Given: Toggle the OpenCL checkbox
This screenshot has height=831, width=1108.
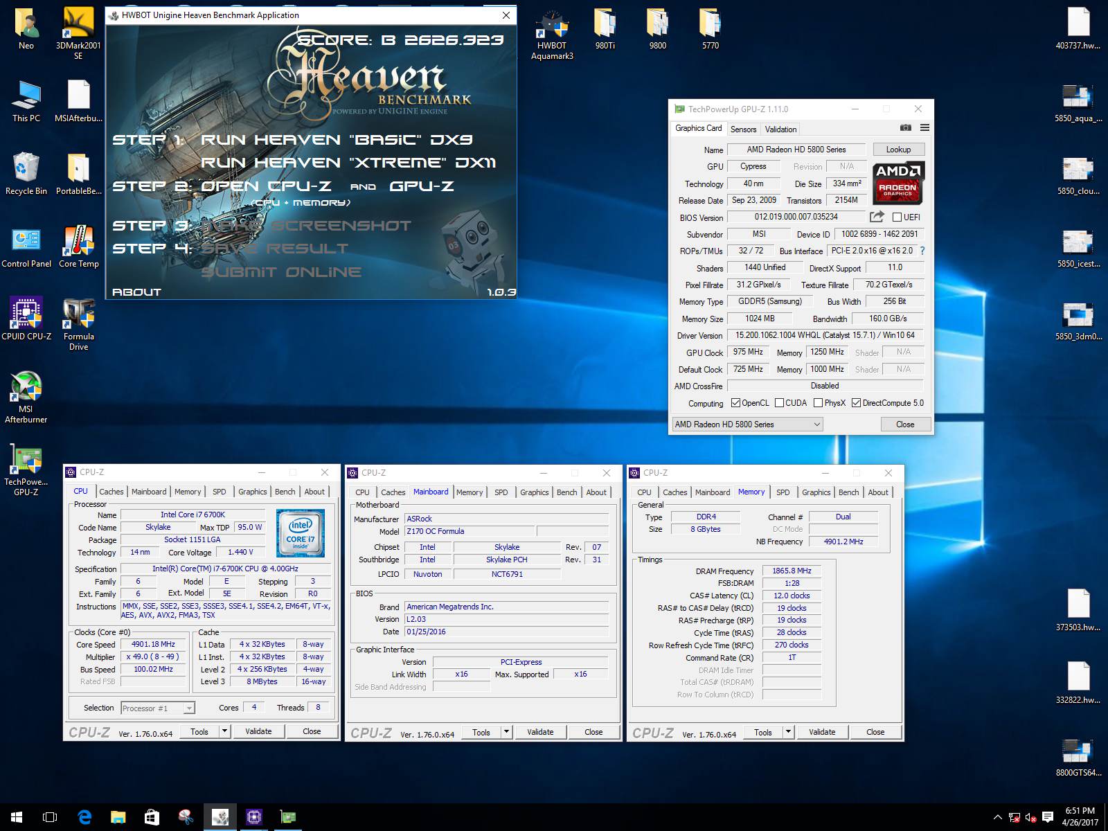Looking at the screenshot, I should 735,403.
